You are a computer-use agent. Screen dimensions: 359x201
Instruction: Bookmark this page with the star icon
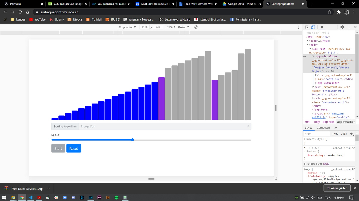[x=329, y=12]
